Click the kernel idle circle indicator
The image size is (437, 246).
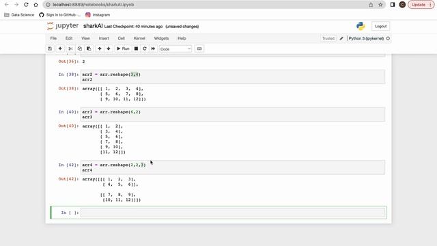388,38
